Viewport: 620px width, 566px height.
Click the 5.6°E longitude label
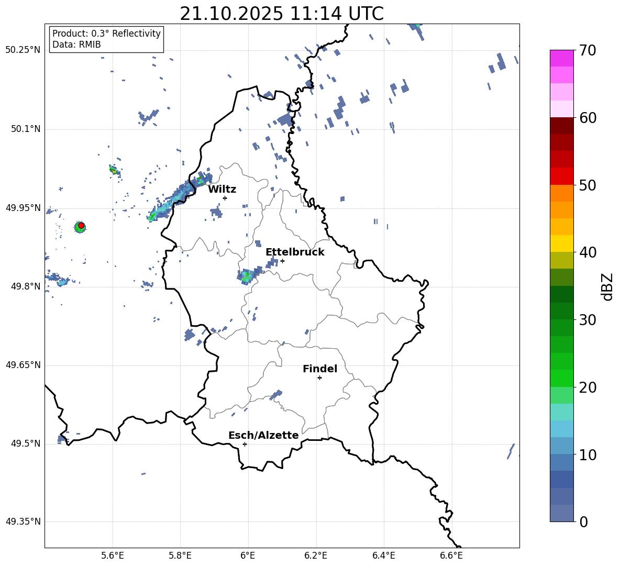(x=113, y=556)
